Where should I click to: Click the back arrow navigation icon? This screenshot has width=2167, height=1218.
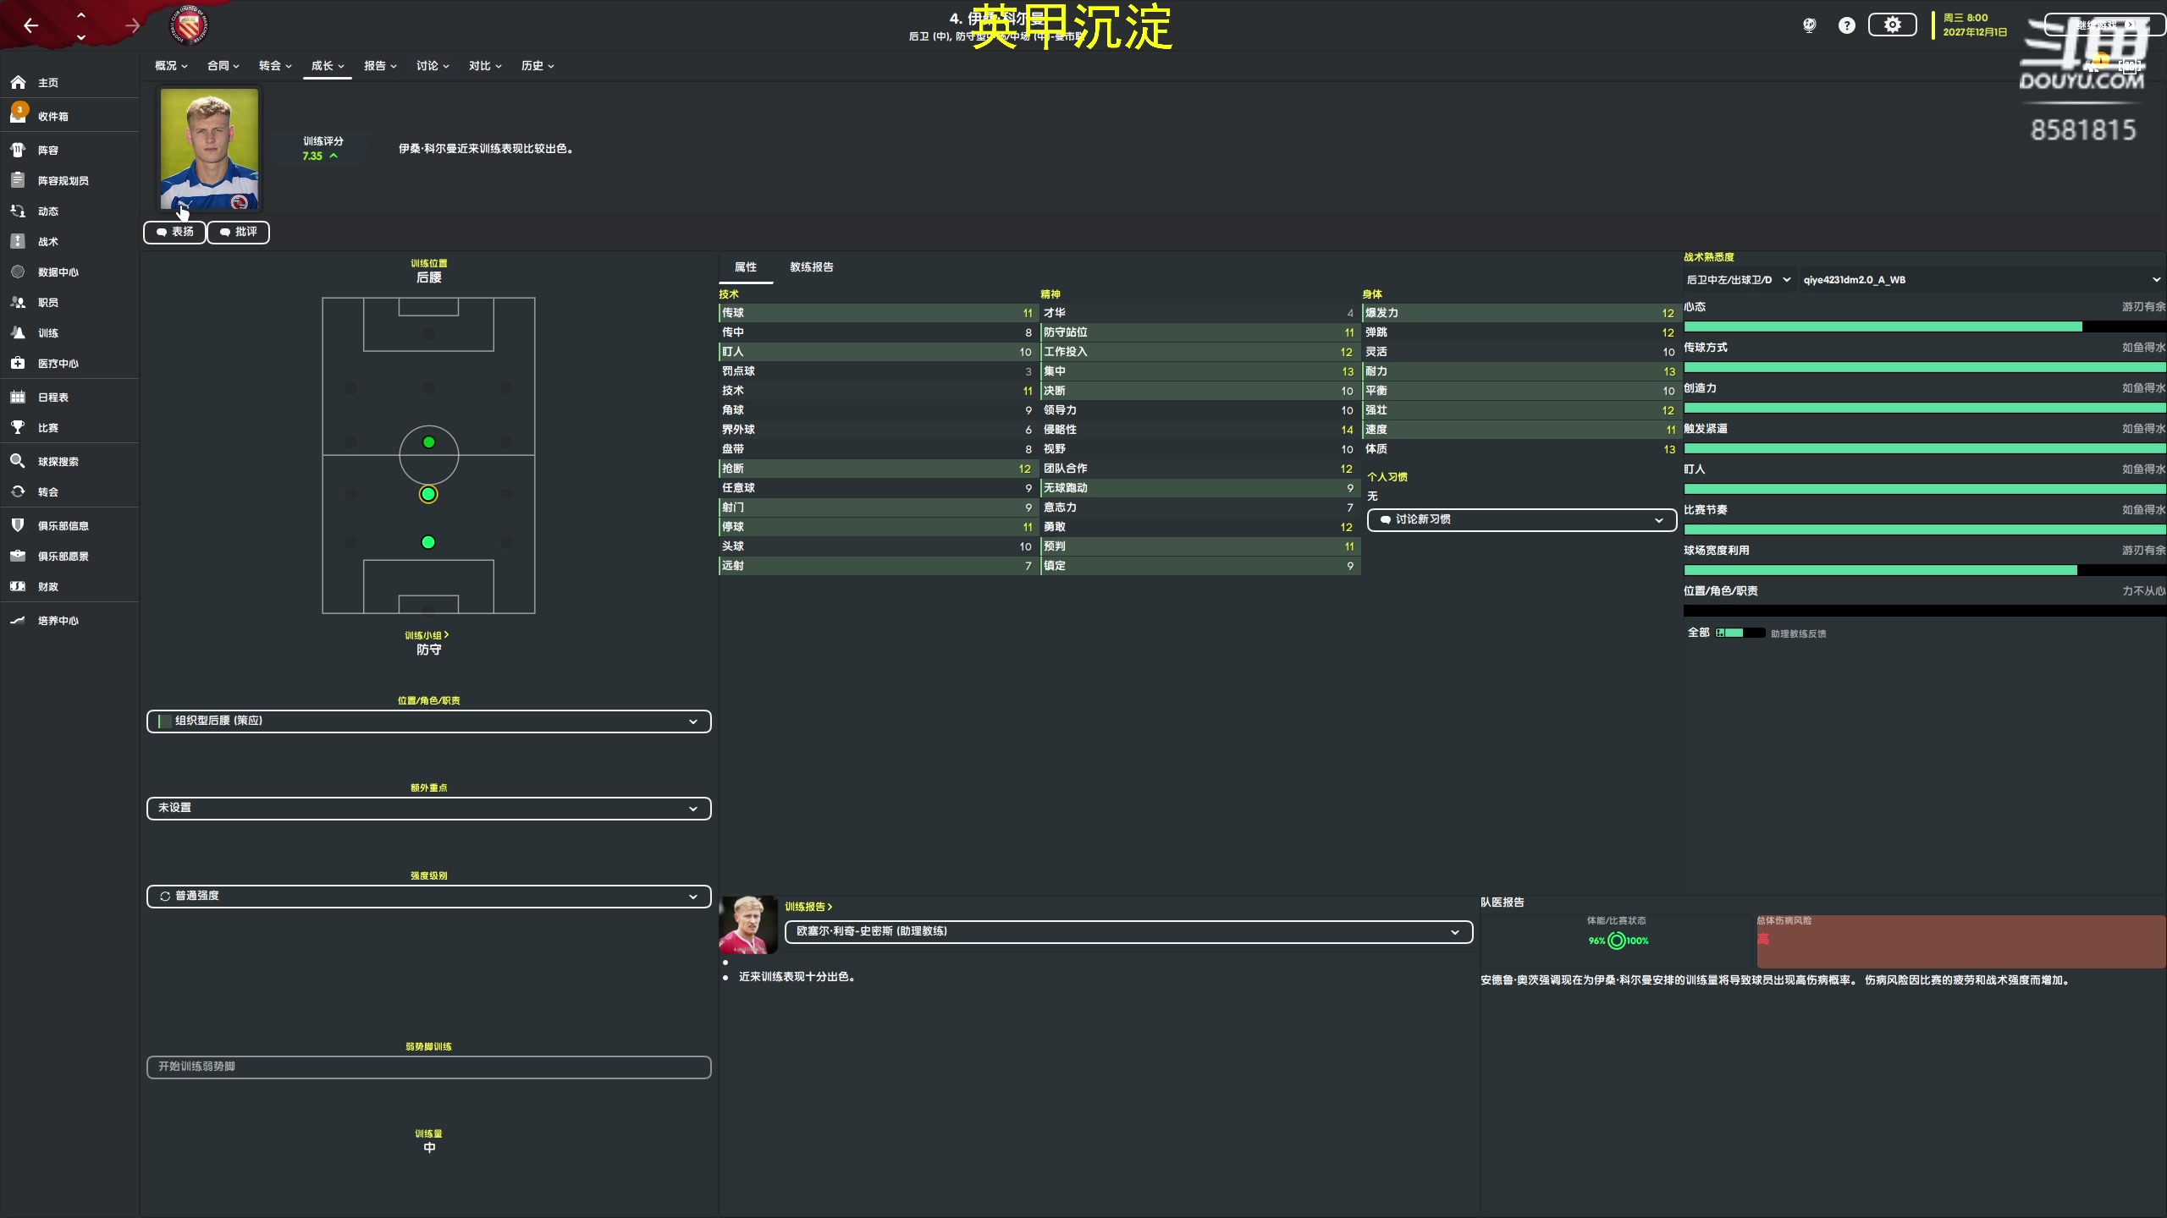[x=31, y=26]
